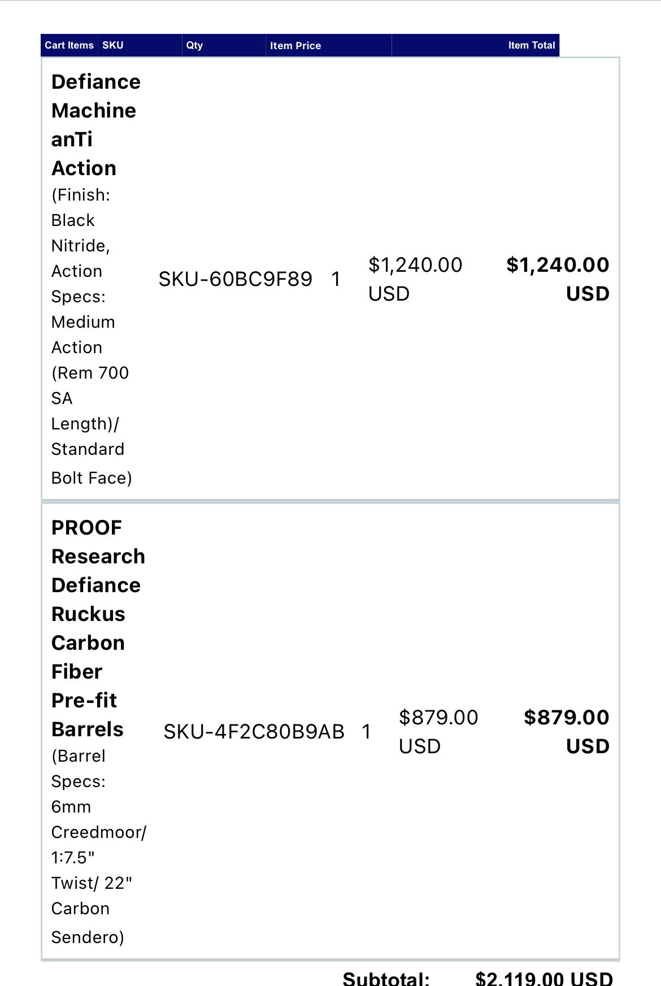Click the anTi Action finish options text
The width and height of the screenshot is (661, 986).
pyautogui.click(x=92, y=336)
